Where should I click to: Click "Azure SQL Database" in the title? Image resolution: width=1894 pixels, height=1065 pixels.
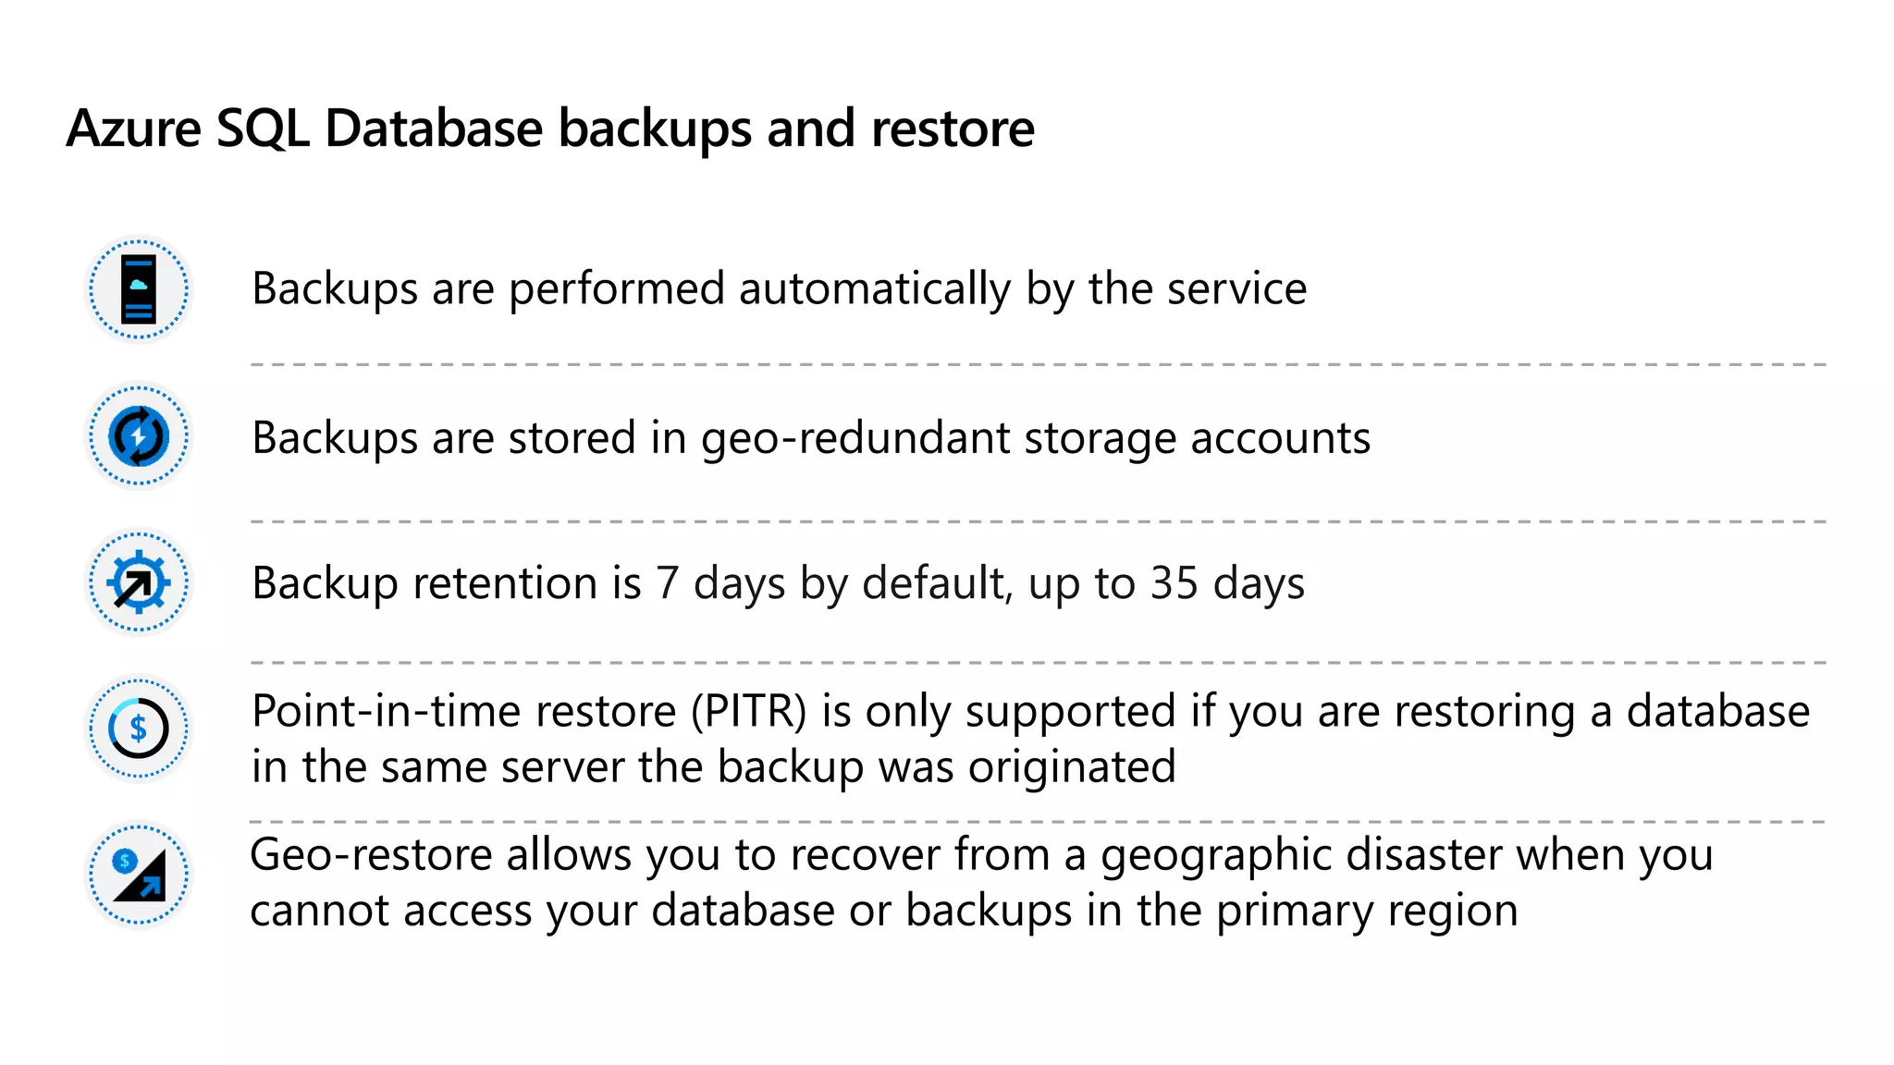304,128
